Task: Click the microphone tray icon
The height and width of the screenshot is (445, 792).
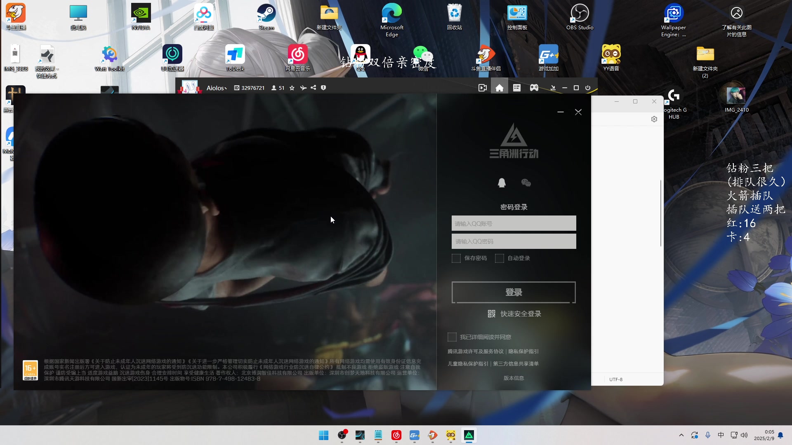Action: 708,435
